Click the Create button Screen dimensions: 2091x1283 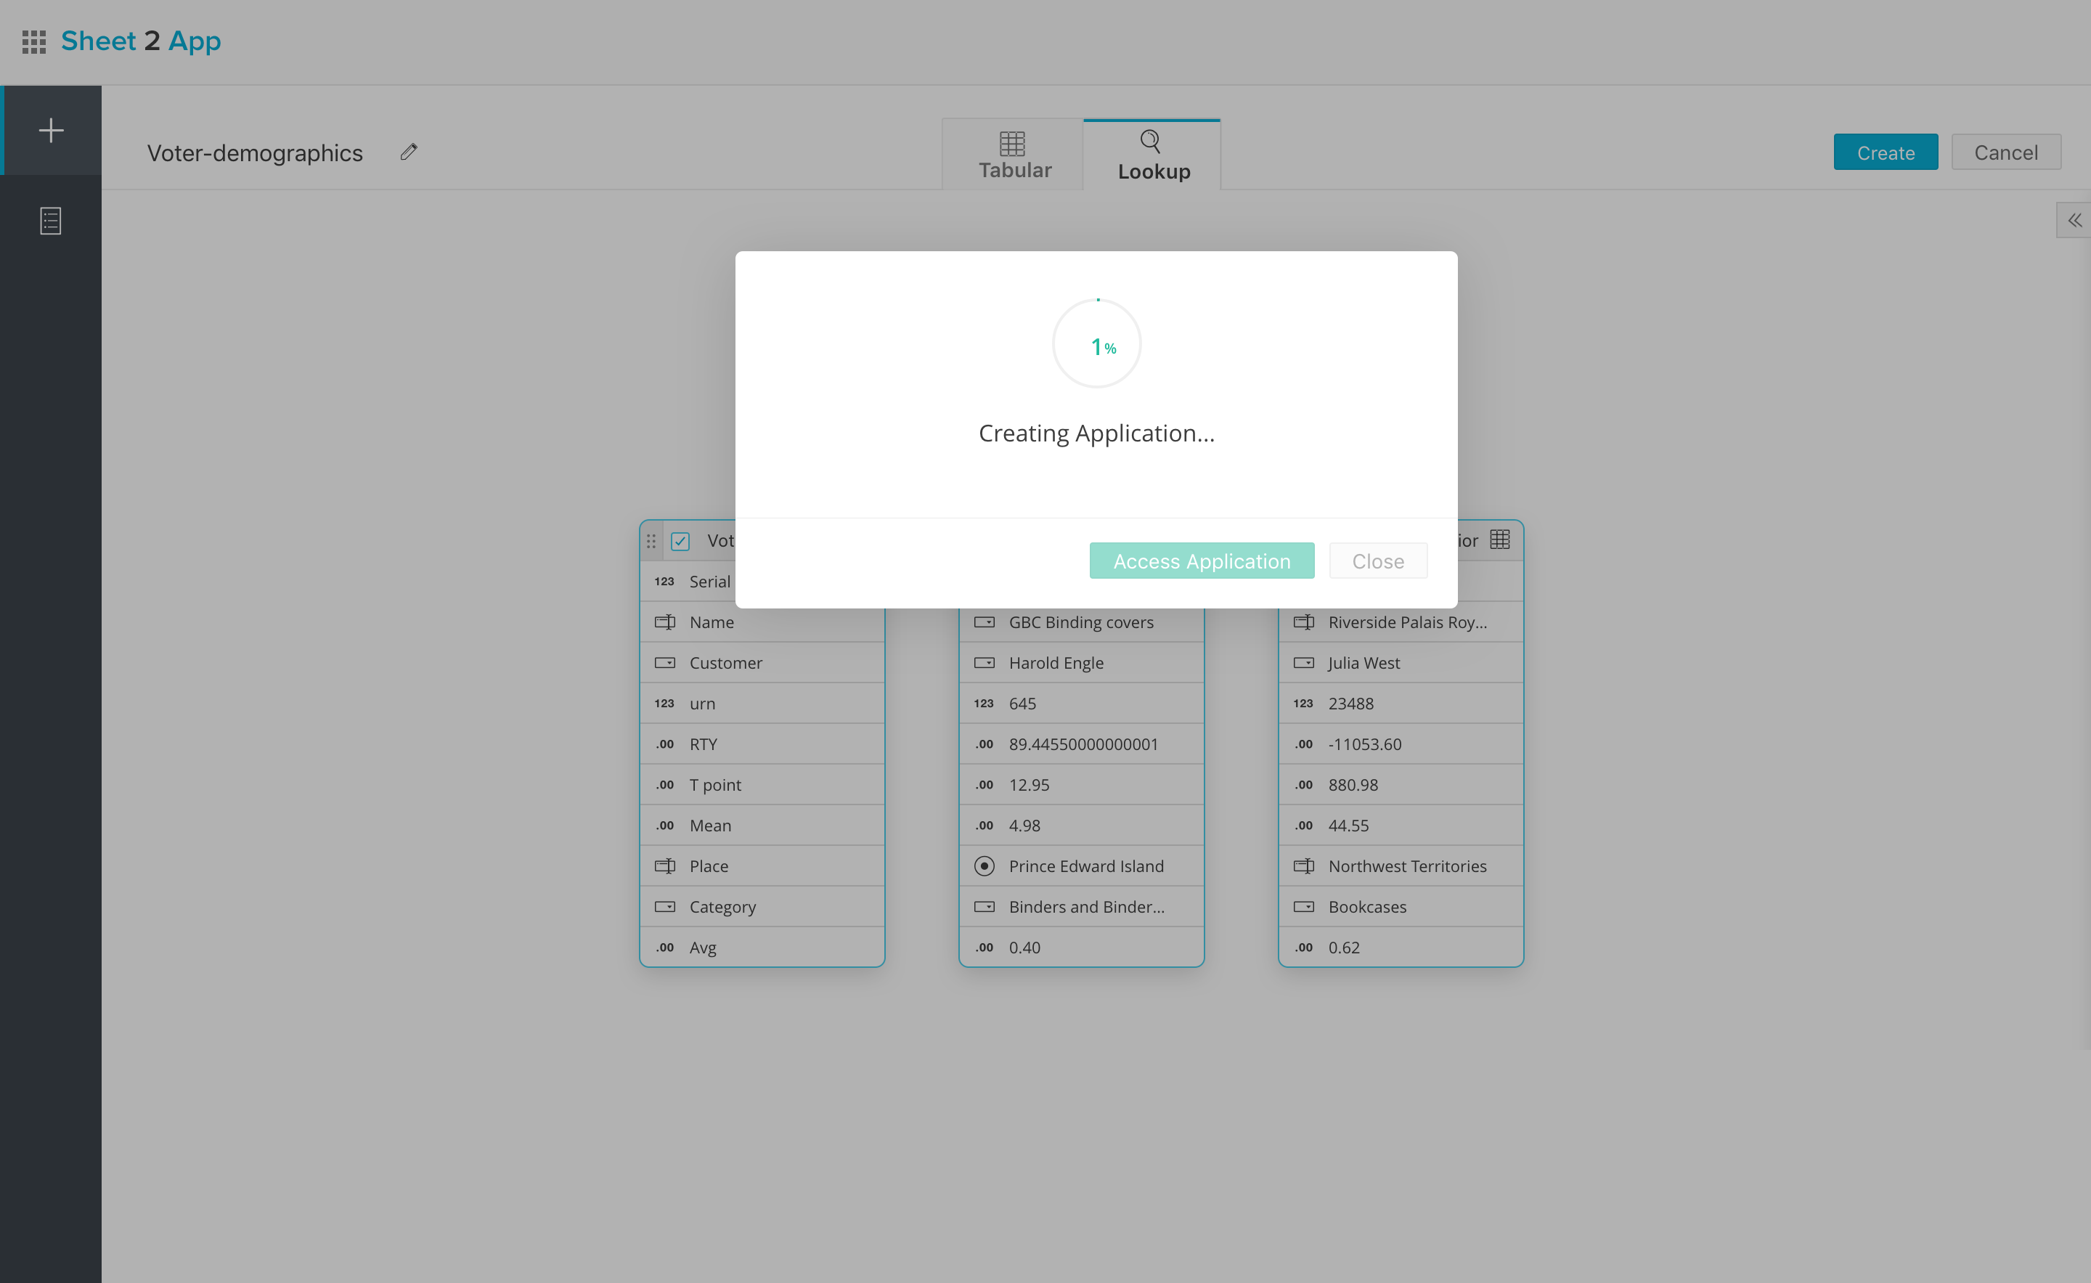point(1885,152)
